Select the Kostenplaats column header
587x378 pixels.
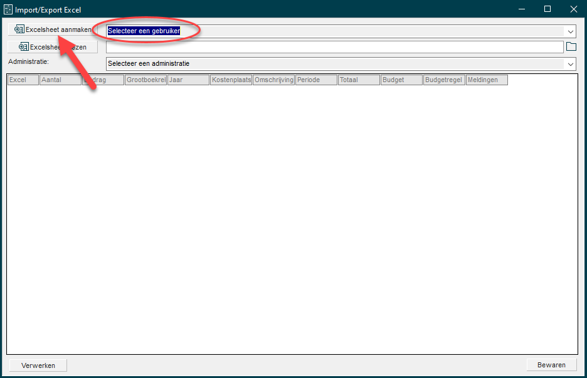(x=231, y=80)
